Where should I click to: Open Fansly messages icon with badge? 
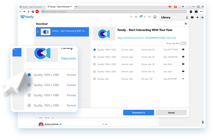140,17
